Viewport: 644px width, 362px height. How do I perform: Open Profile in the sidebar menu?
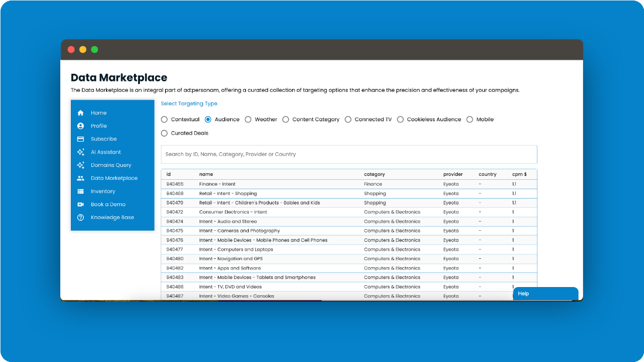98,126
